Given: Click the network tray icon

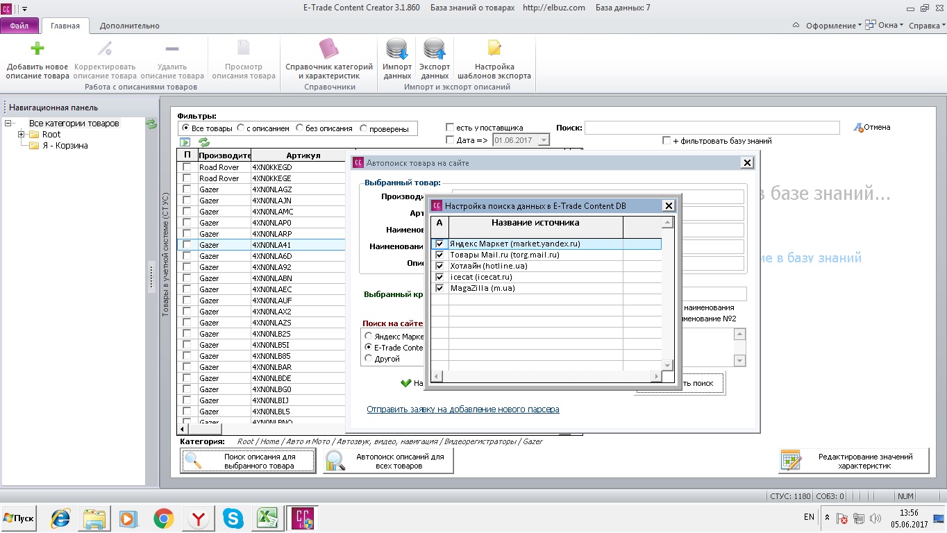Looking at the screenshot, I should click(858, 518).
